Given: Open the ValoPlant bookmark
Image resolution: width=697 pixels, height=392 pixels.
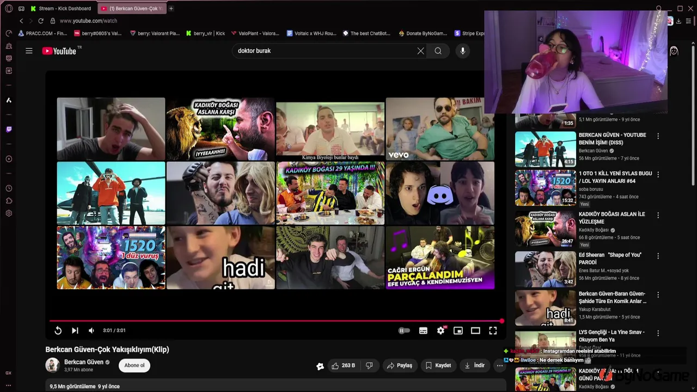Looking at the screenshot, I should pos(255,33).
